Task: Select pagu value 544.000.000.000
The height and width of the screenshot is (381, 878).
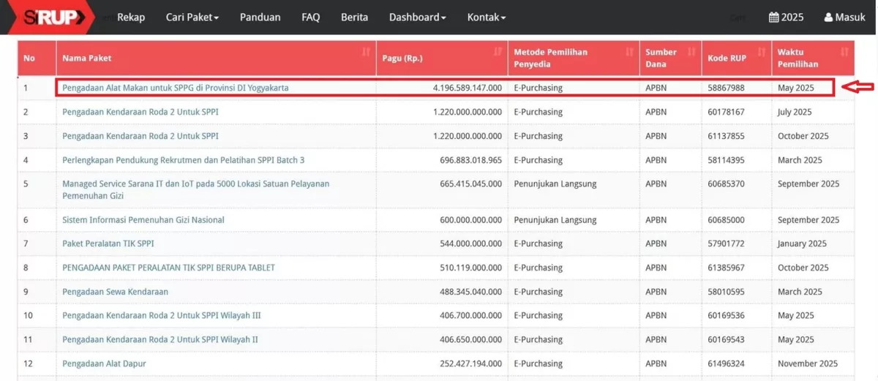Action: [471, 244]
